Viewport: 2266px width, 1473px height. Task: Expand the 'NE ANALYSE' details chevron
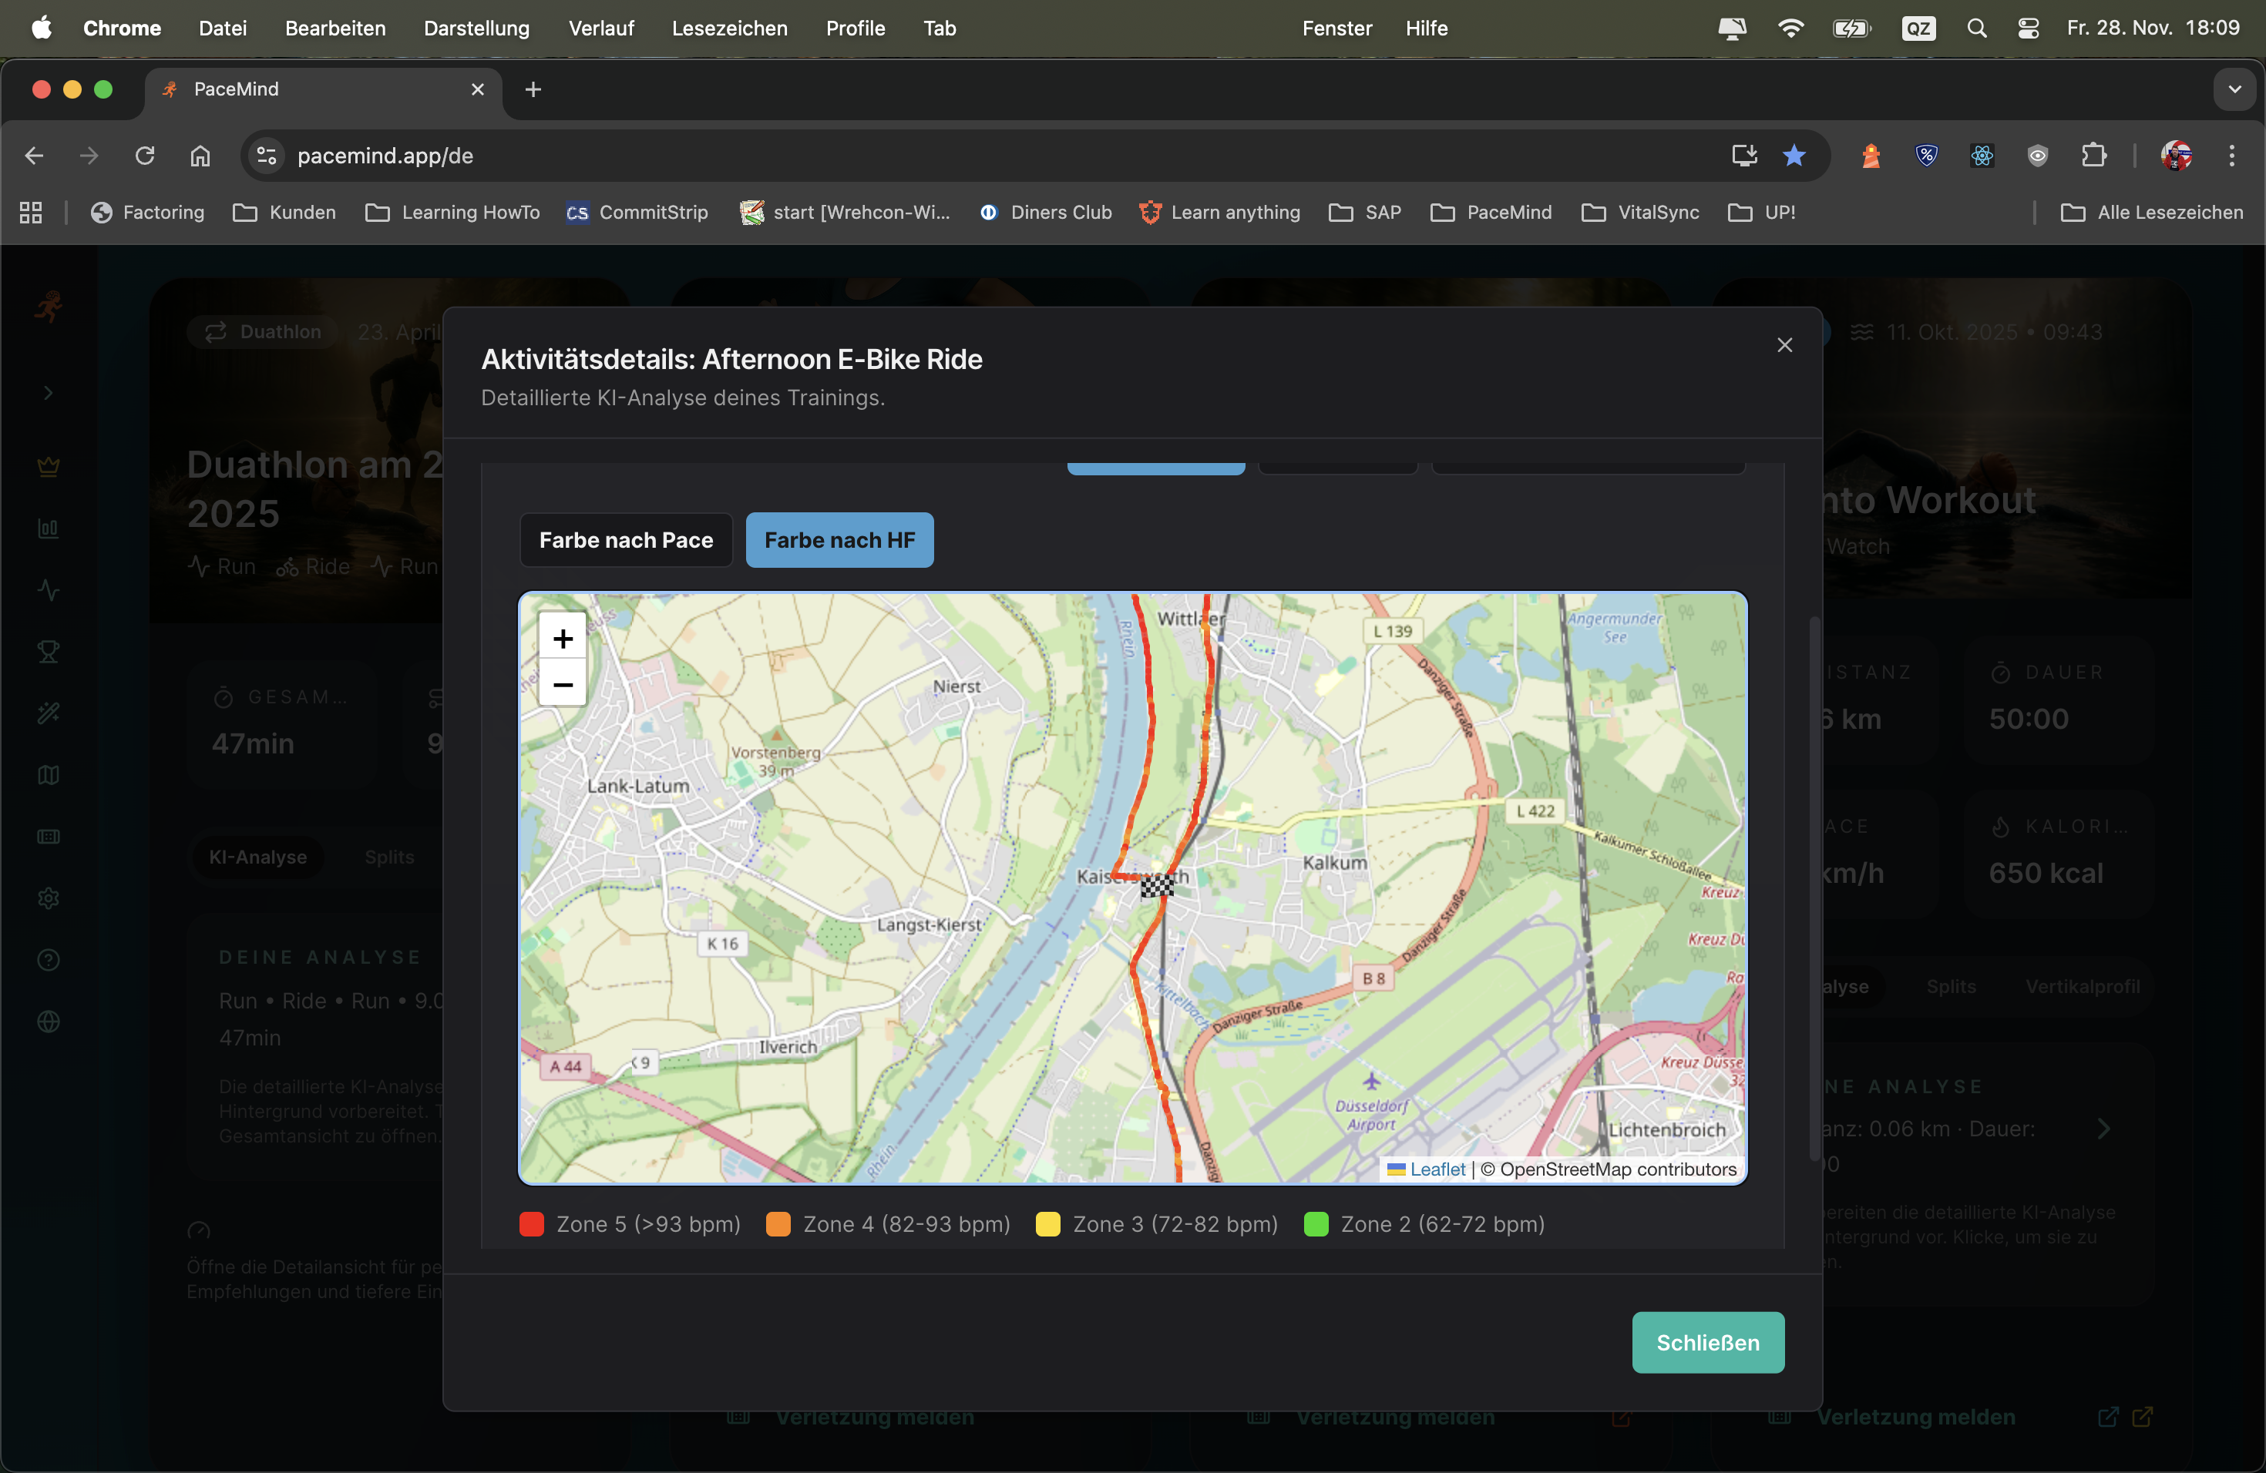pos(2104,1130)
